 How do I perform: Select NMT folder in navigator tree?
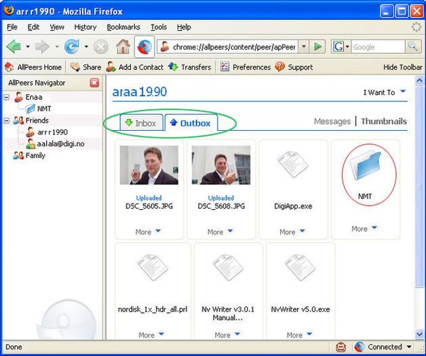[38, 109]
